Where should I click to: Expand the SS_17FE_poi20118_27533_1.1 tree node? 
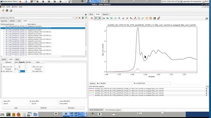[4, 30]
